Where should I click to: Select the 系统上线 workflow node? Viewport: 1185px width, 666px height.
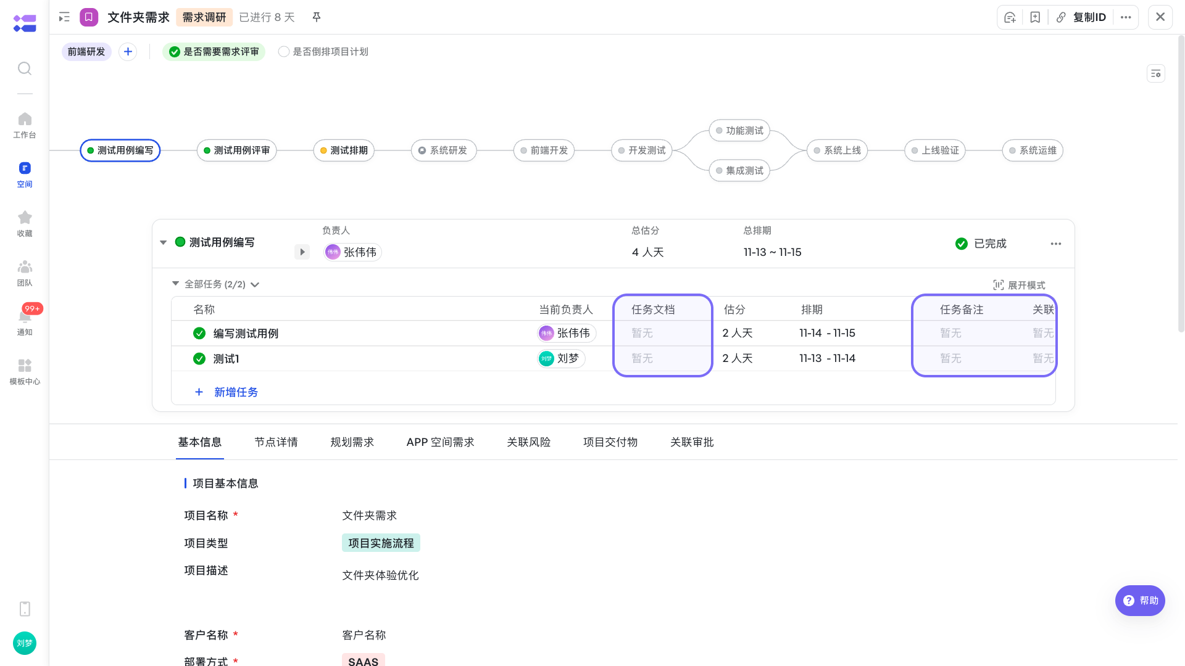tap(838, 150)
